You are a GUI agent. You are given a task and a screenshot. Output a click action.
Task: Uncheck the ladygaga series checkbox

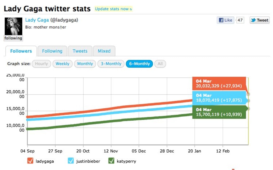click(30, 161)
